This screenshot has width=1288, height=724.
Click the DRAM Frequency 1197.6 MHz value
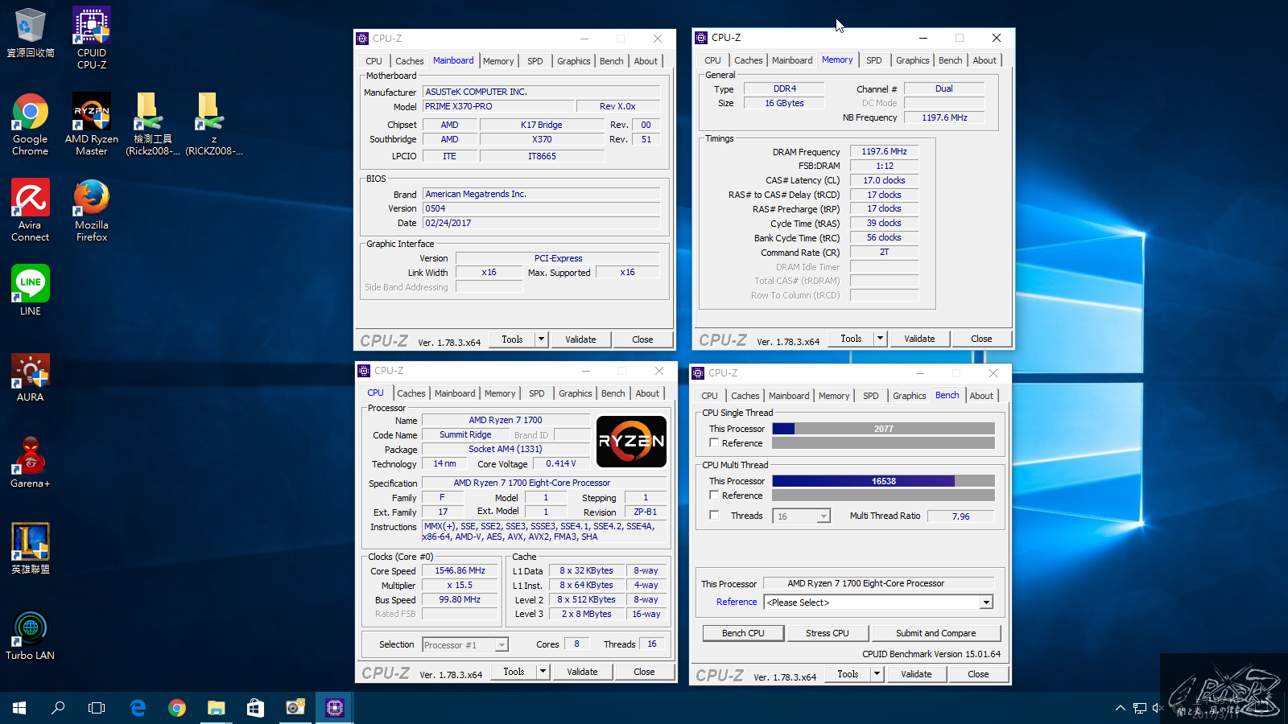884,151
